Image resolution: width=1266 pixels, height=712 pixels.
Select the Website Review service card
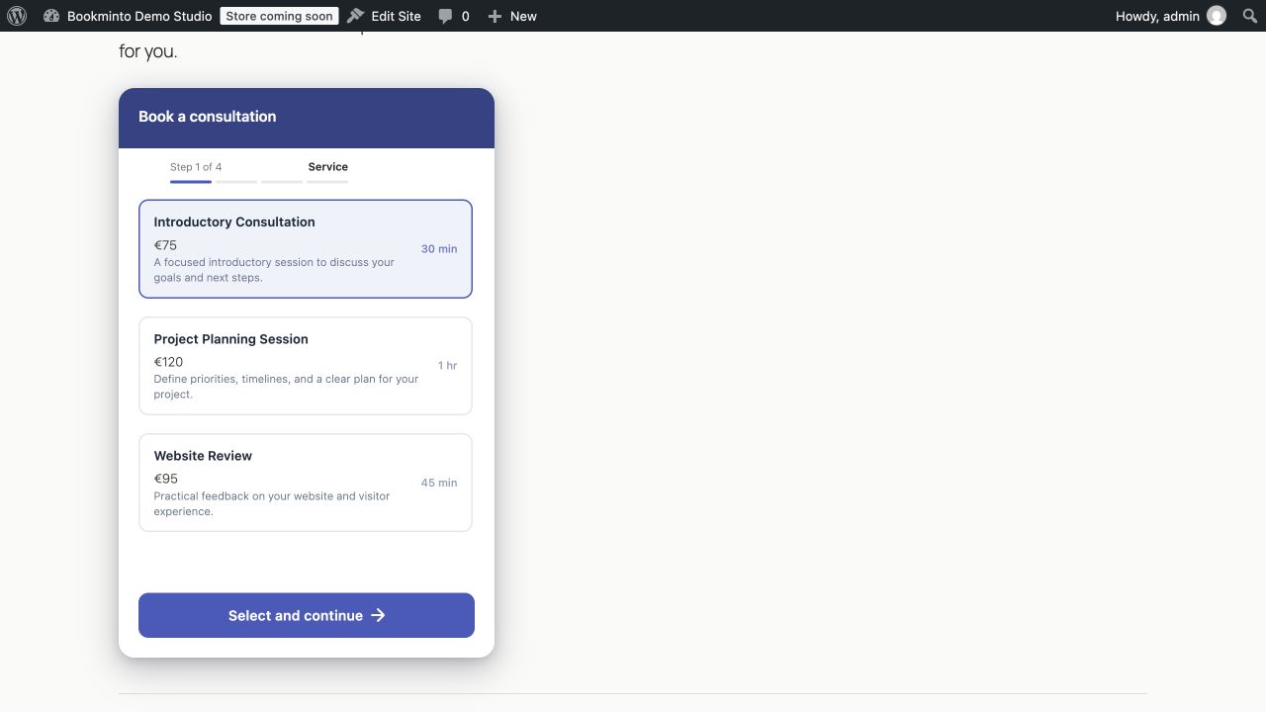[306, 483]
